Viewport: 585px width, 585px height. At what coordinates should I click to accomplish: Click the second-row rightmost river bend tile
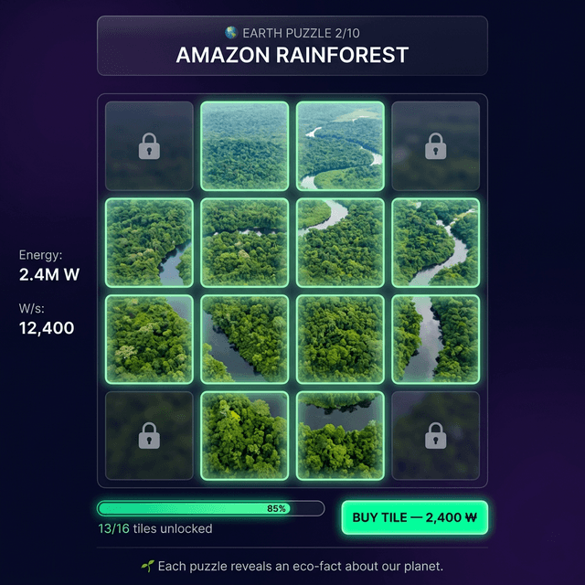(435, 242)
